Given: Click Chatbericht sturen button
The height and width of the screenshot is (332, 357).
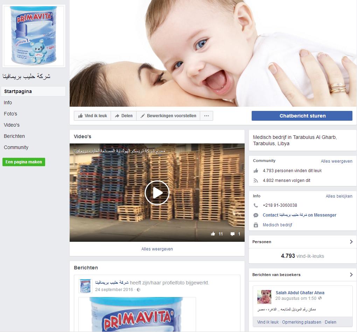Looking at the screenshot, I should pyautogui.click(x=302, y=116).
